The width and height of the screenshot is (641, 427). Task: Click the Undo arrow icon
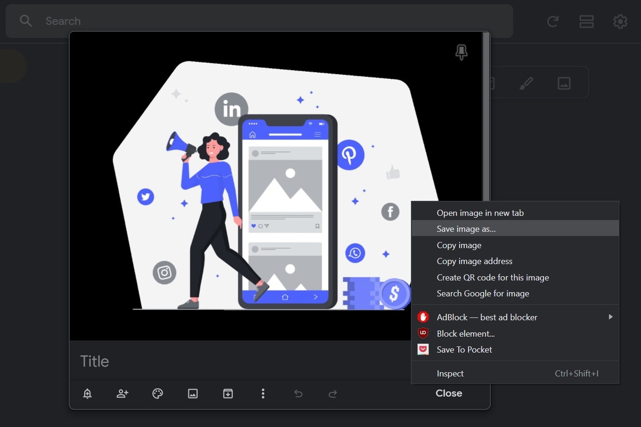(298, 394)
